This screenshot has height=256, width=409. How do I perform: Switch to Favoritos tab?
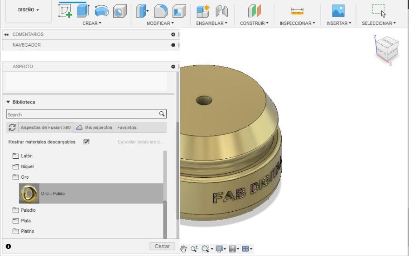click(127, 128)
